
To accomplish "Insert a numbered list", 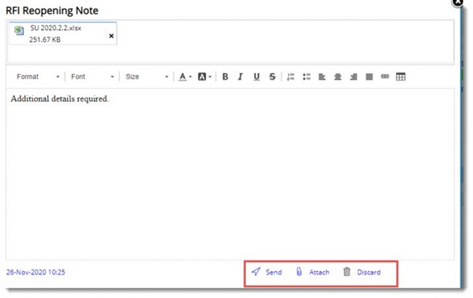I will [291, 77].
